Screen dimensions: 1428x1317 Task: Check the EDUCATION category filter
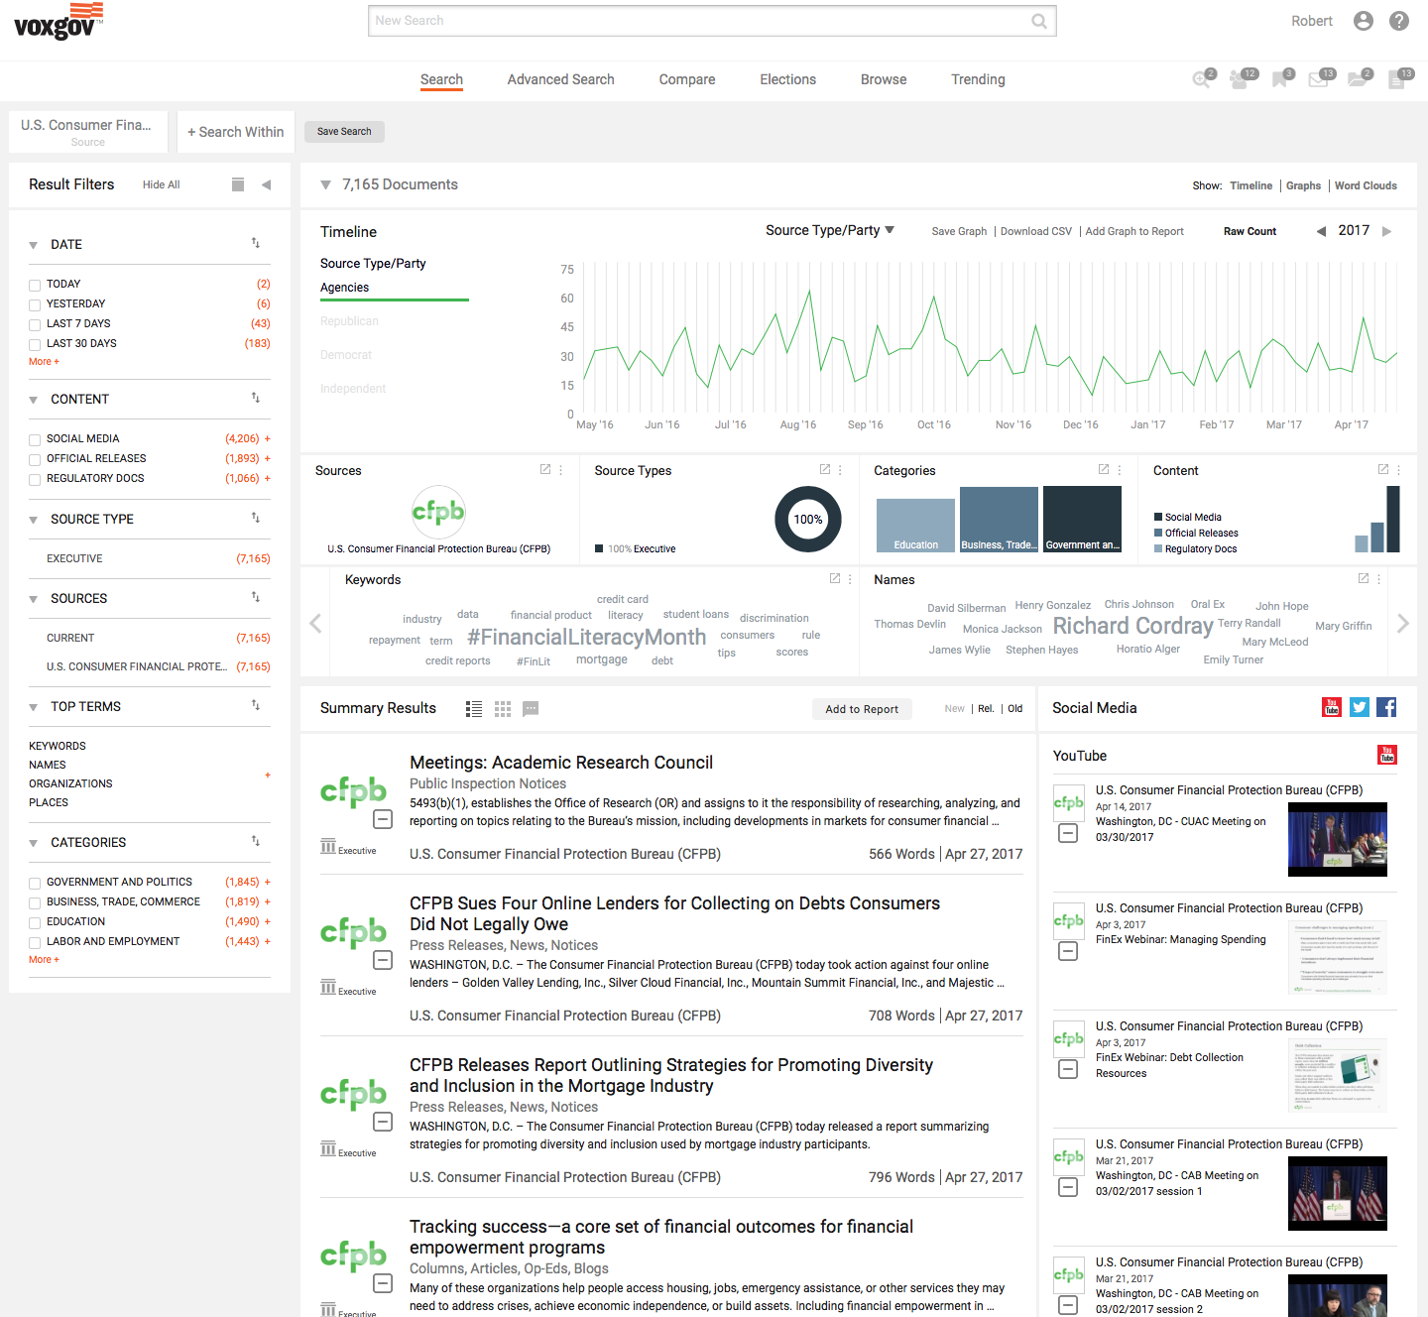click(x=35, y=923)
